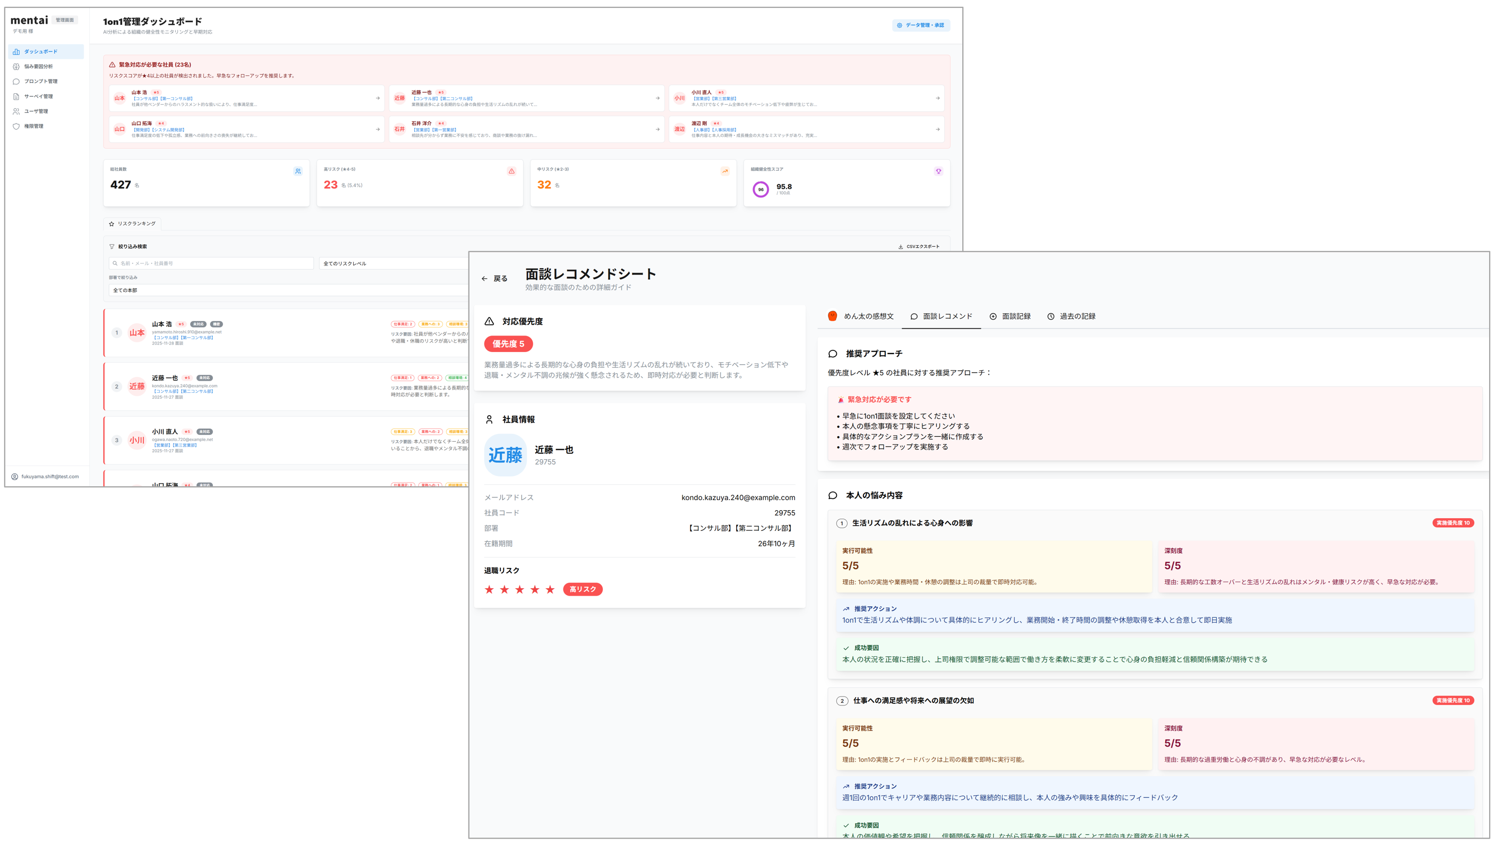Viewport: 1496px width, 843px height.
Task: Click the 戻る back arrow
Action: (x=485, y=279)
